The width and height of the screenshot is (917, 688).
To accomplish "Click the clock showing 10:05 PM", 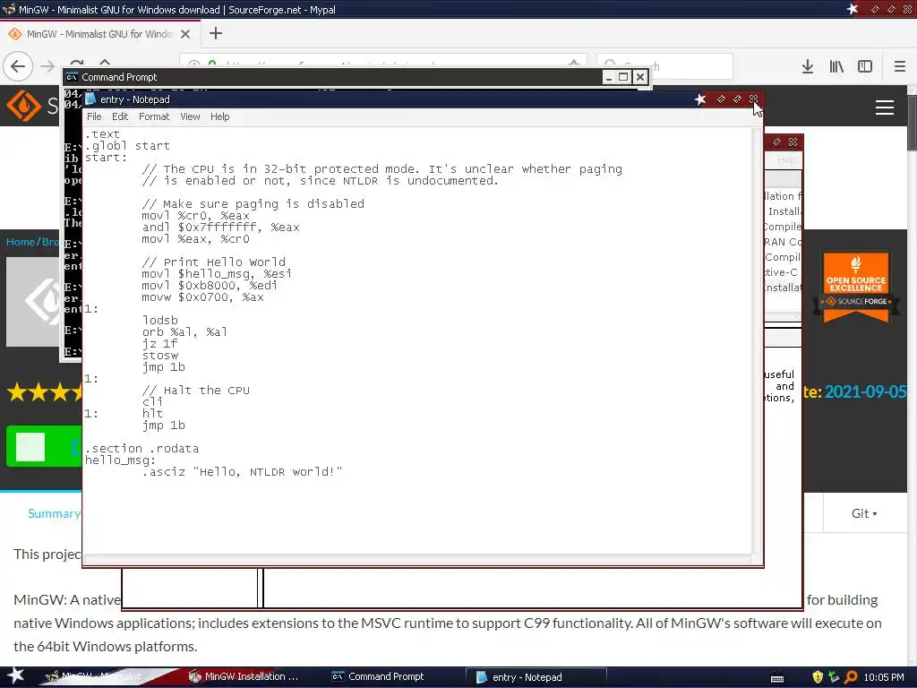I will click(884, 677).
